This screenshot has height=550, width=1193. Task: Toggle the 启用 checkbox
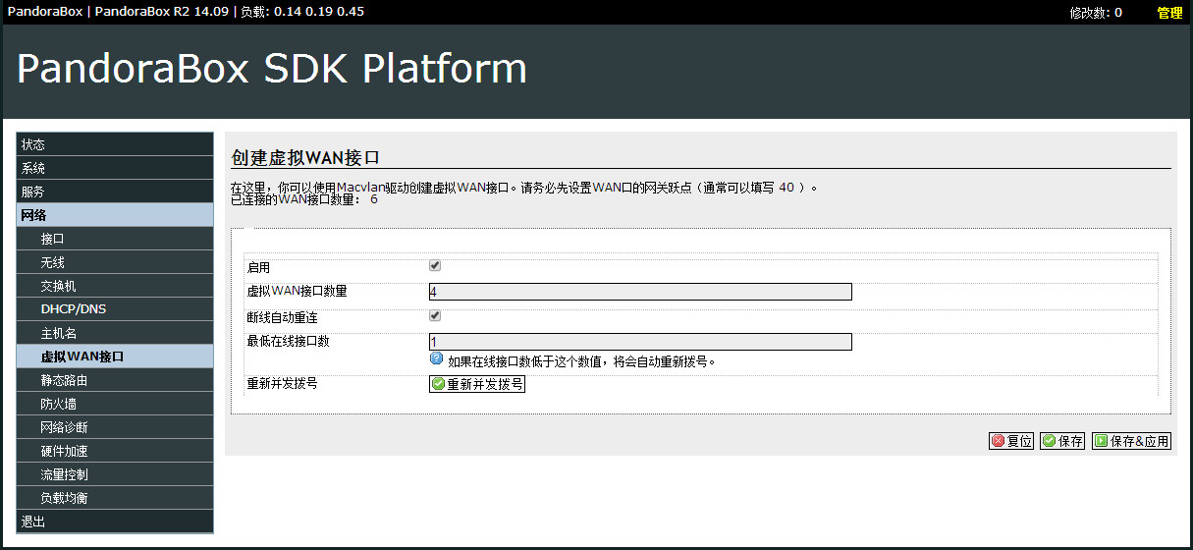pos(435,265)
